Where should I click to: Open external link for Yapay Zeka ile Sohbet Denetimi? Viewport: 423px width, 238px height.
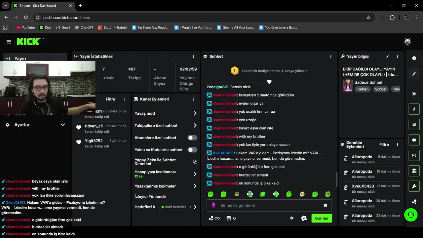point(195,162)
